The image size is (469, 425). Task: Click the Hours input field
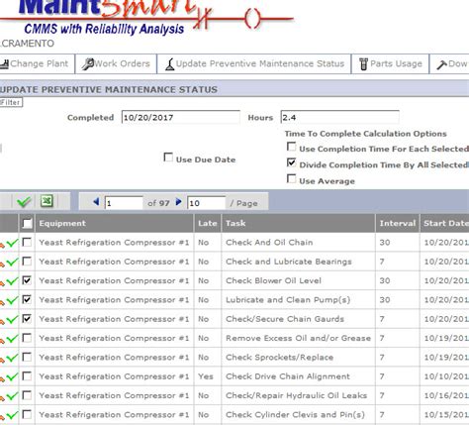(339, 117)
